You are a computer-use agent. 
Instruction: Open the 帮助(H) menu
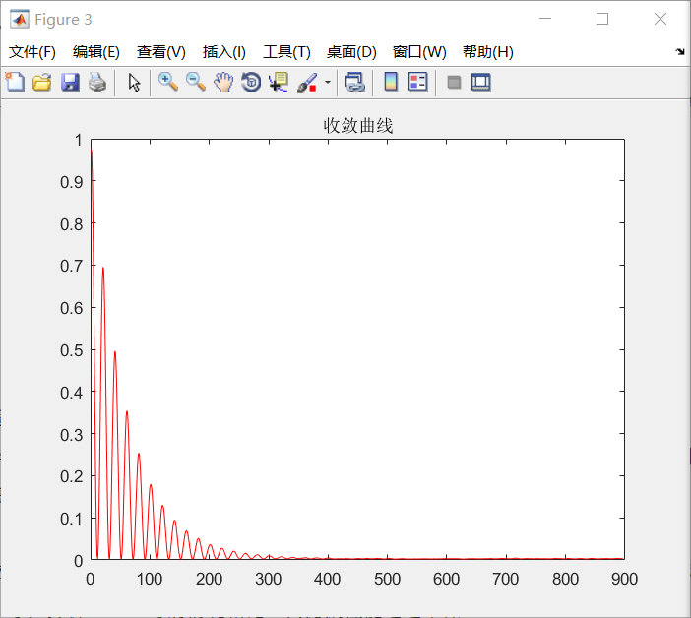point(488,52)
